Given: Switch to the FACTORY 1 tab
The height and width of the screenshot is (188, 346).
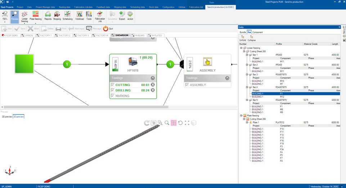Looking at the screenshot, I should (44, 35).
